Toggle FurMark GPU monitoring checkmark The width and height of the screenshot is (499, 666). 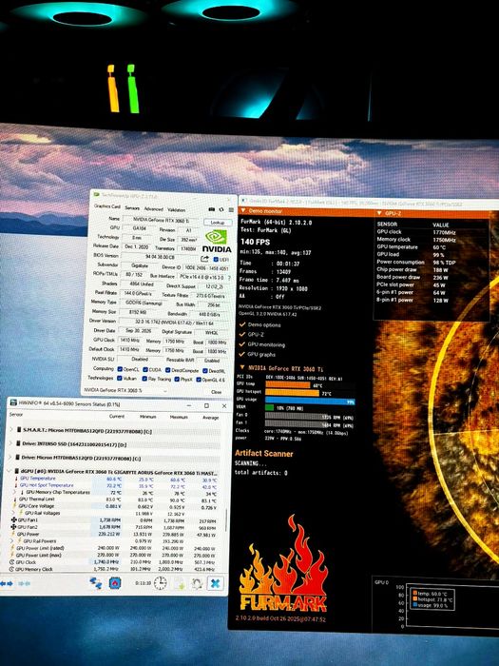click(242, 344)
